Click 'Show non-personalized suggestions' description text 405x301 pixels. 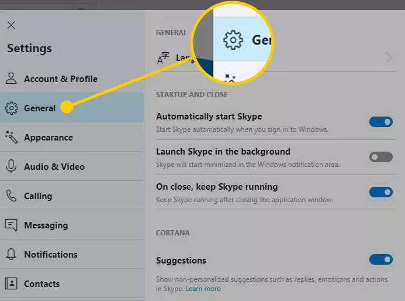(272, 284)
